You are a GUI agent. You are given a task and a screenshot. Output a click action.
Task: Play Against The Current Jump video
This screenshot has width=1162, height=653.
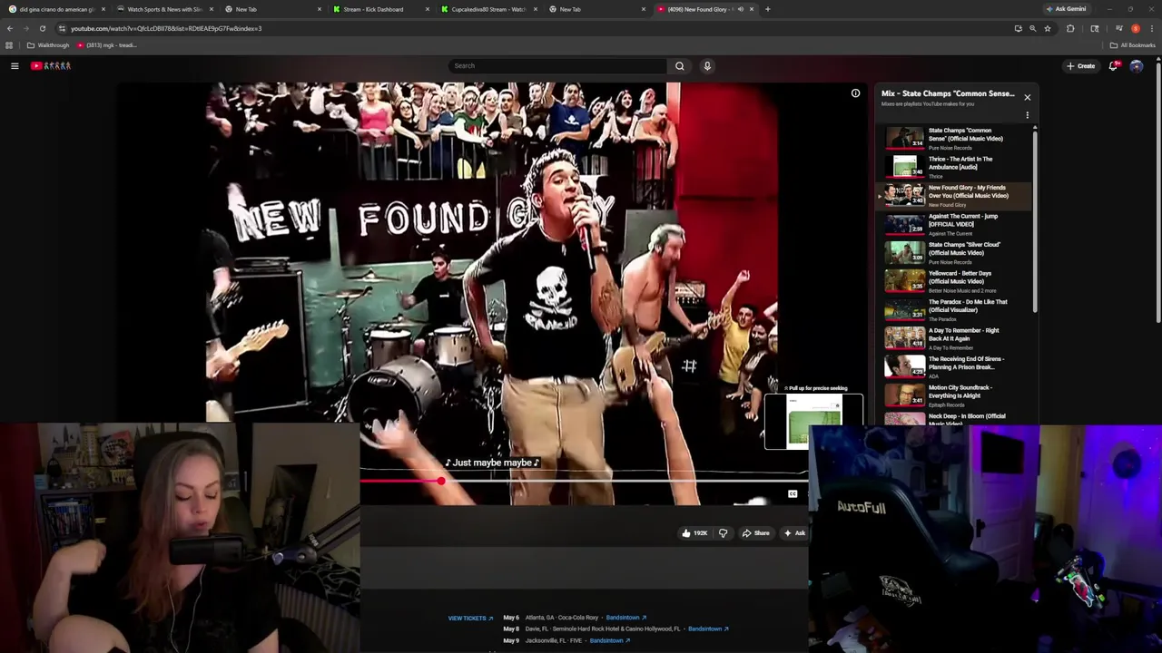(x=953, y=224)
